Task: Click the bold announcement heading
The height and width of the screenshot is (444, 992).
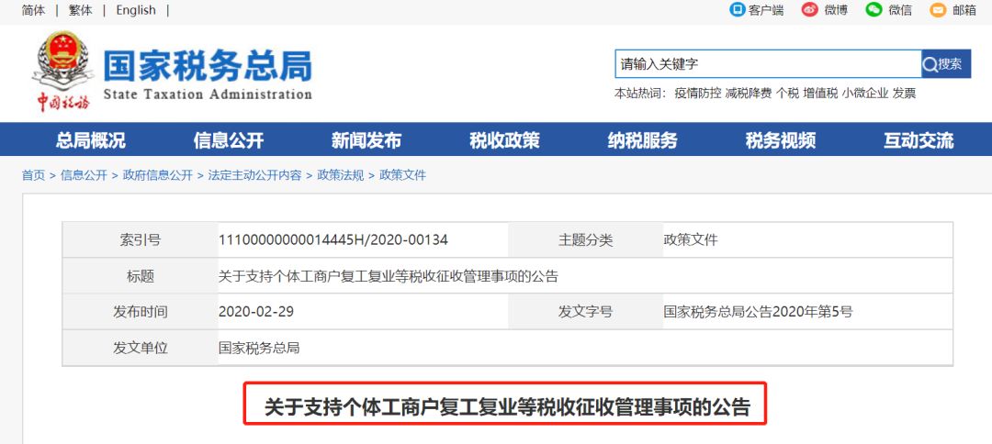Action: pyautogui.click(x=507, y=407)
